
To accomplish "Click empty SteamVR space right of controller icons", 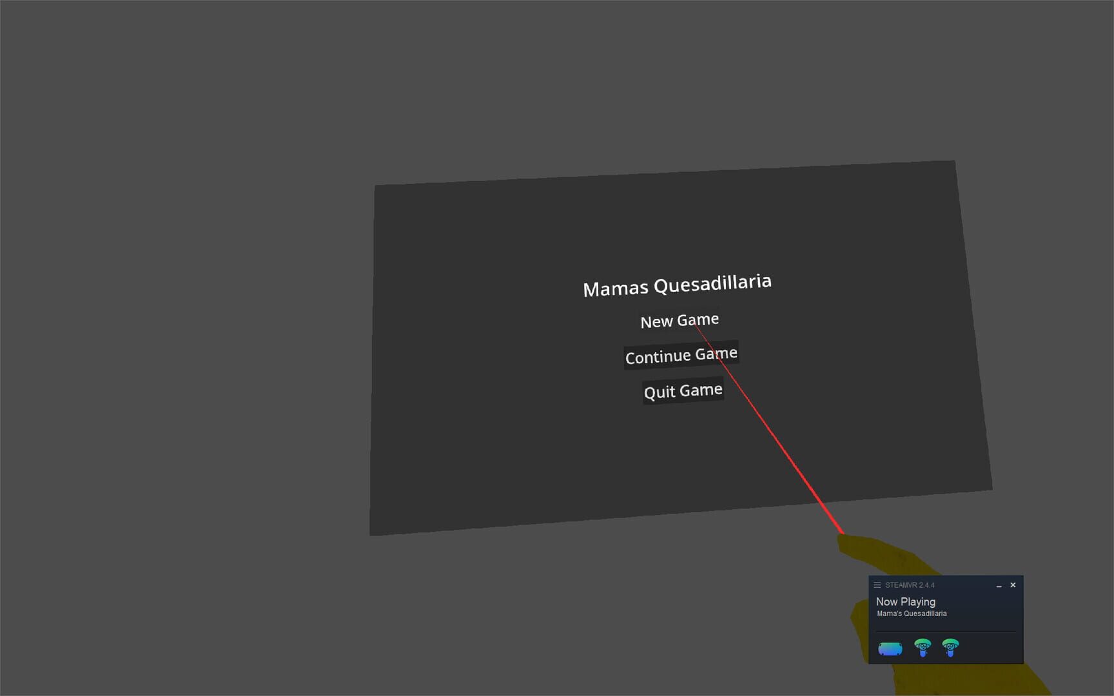I will click(x=990, y=648).
